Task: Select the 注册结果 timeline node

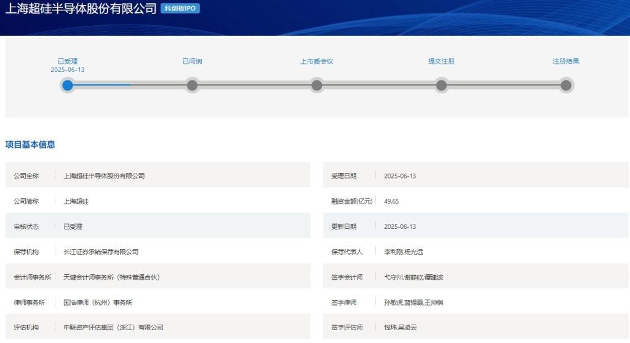Action: click(x=566, y=85)
